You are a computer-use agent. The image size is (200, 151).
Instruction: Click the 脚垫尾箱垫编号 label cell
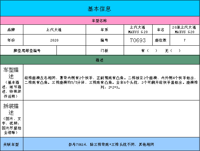click(x=28, y=51)
